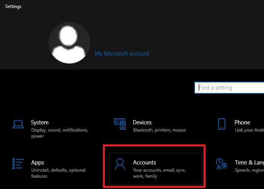The width and height of the screenshot is (264, 189).
Task: Open the Time & Language settings title
Action: [249, 163]
